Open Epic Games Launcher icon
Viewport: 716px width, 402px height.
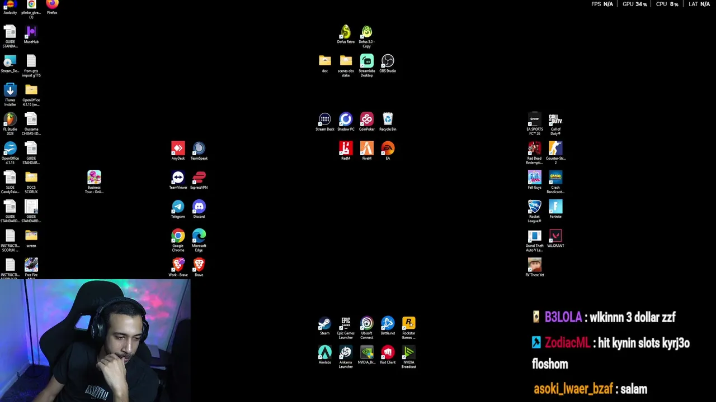click(x=346, y=328)
